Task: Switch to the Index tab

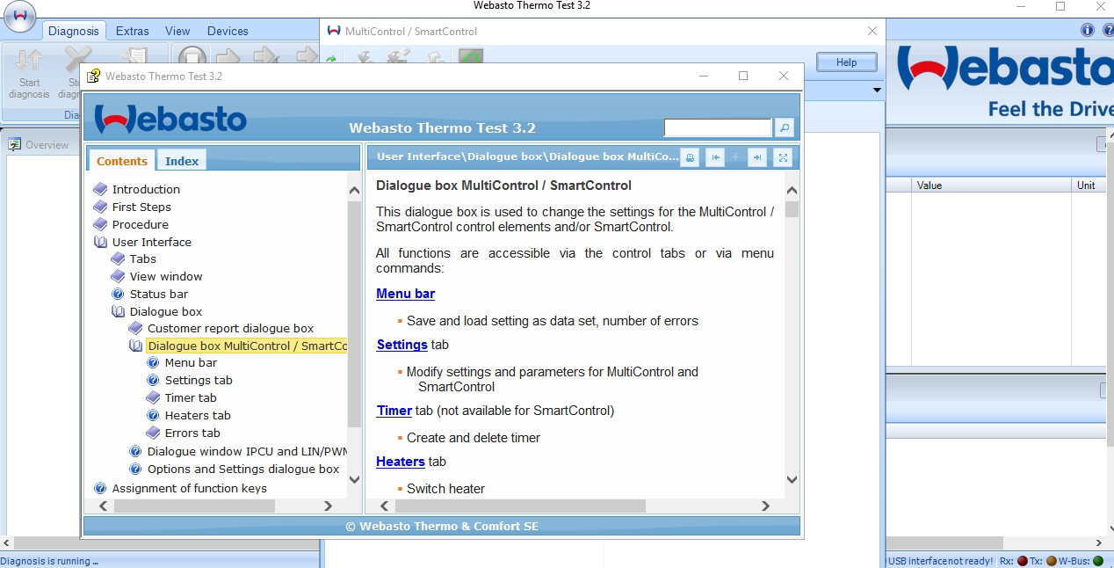Action: coord(182,160)
